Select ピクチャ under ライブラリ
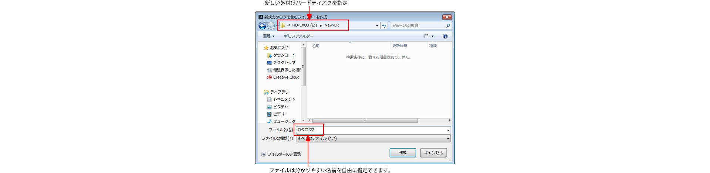 click(x=281, y=107)
